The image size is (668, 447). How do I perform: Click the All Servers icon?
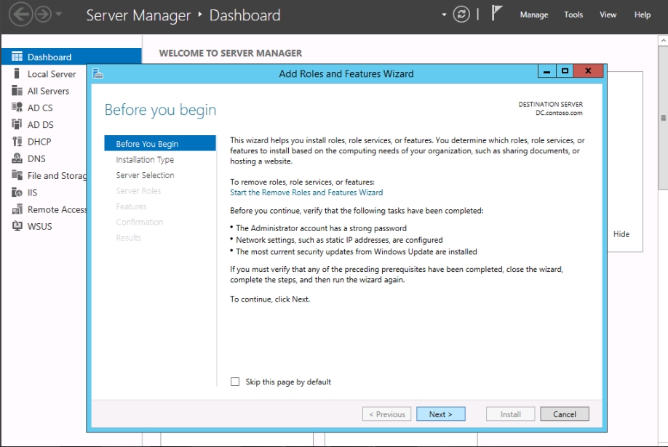[17, 91]
